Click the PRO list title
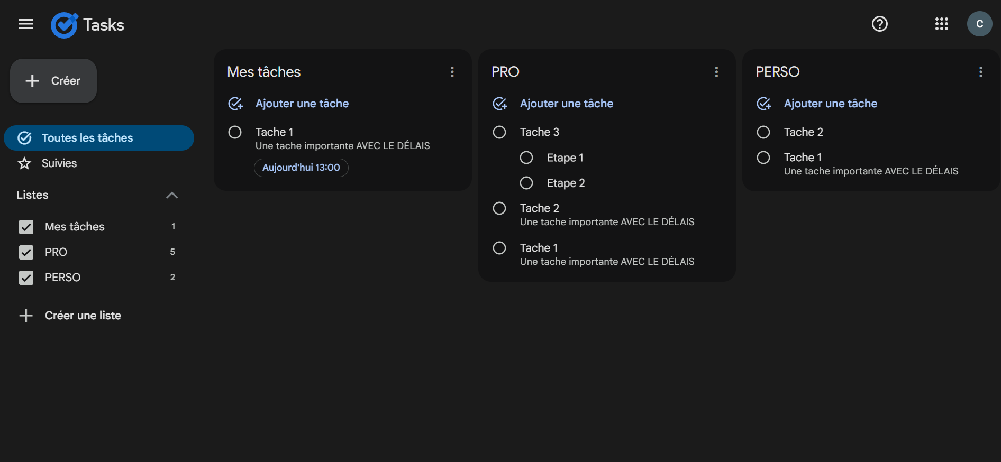Viewport: 1001px width, 462px height. tap(505, 72)
